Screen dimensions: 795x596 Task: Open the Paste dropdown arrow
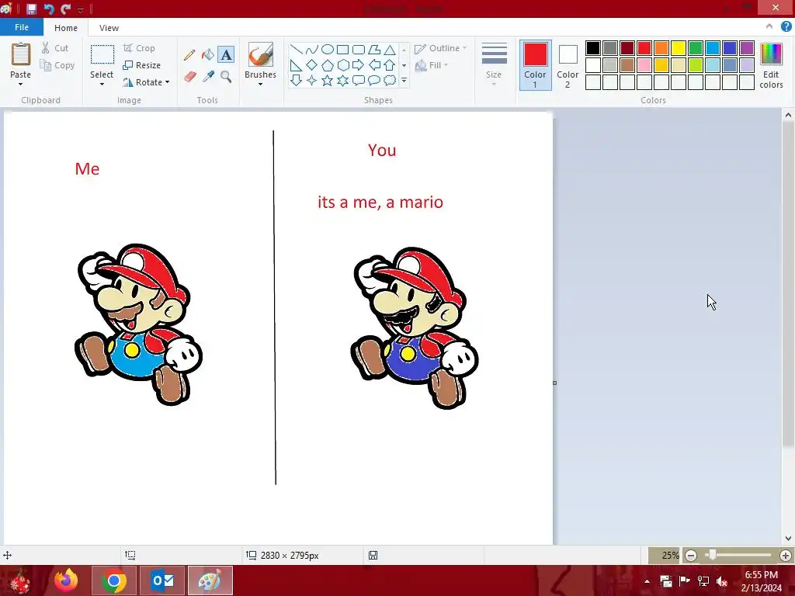[x=21, y=84]
